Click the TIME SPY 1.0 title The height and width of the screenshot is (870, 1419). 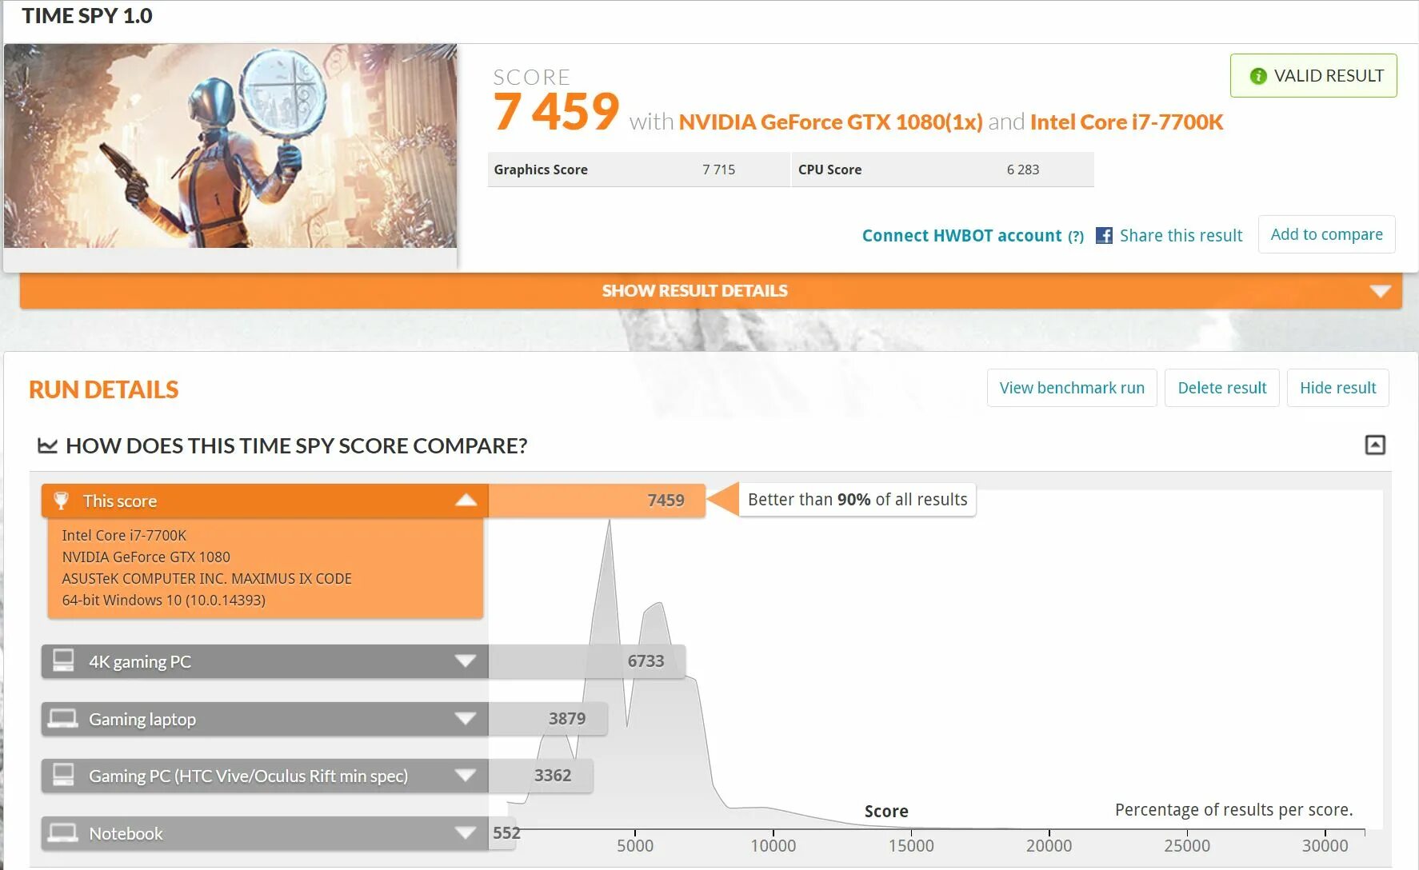click(87, 16)
